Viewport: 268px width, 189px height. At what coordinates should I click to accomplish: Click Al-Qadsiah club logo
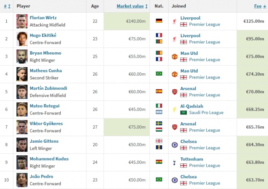174,109
